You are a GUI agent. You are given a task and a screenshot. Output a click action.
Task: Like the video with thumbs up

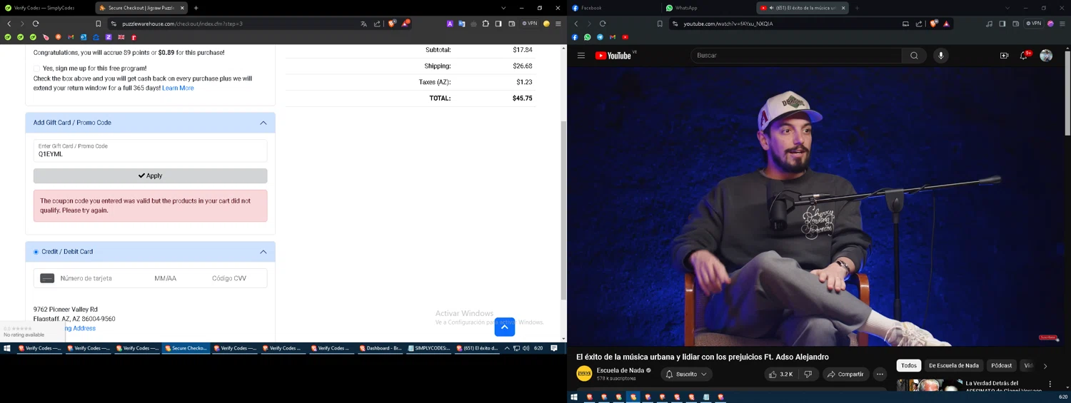(x=780, y=374)
